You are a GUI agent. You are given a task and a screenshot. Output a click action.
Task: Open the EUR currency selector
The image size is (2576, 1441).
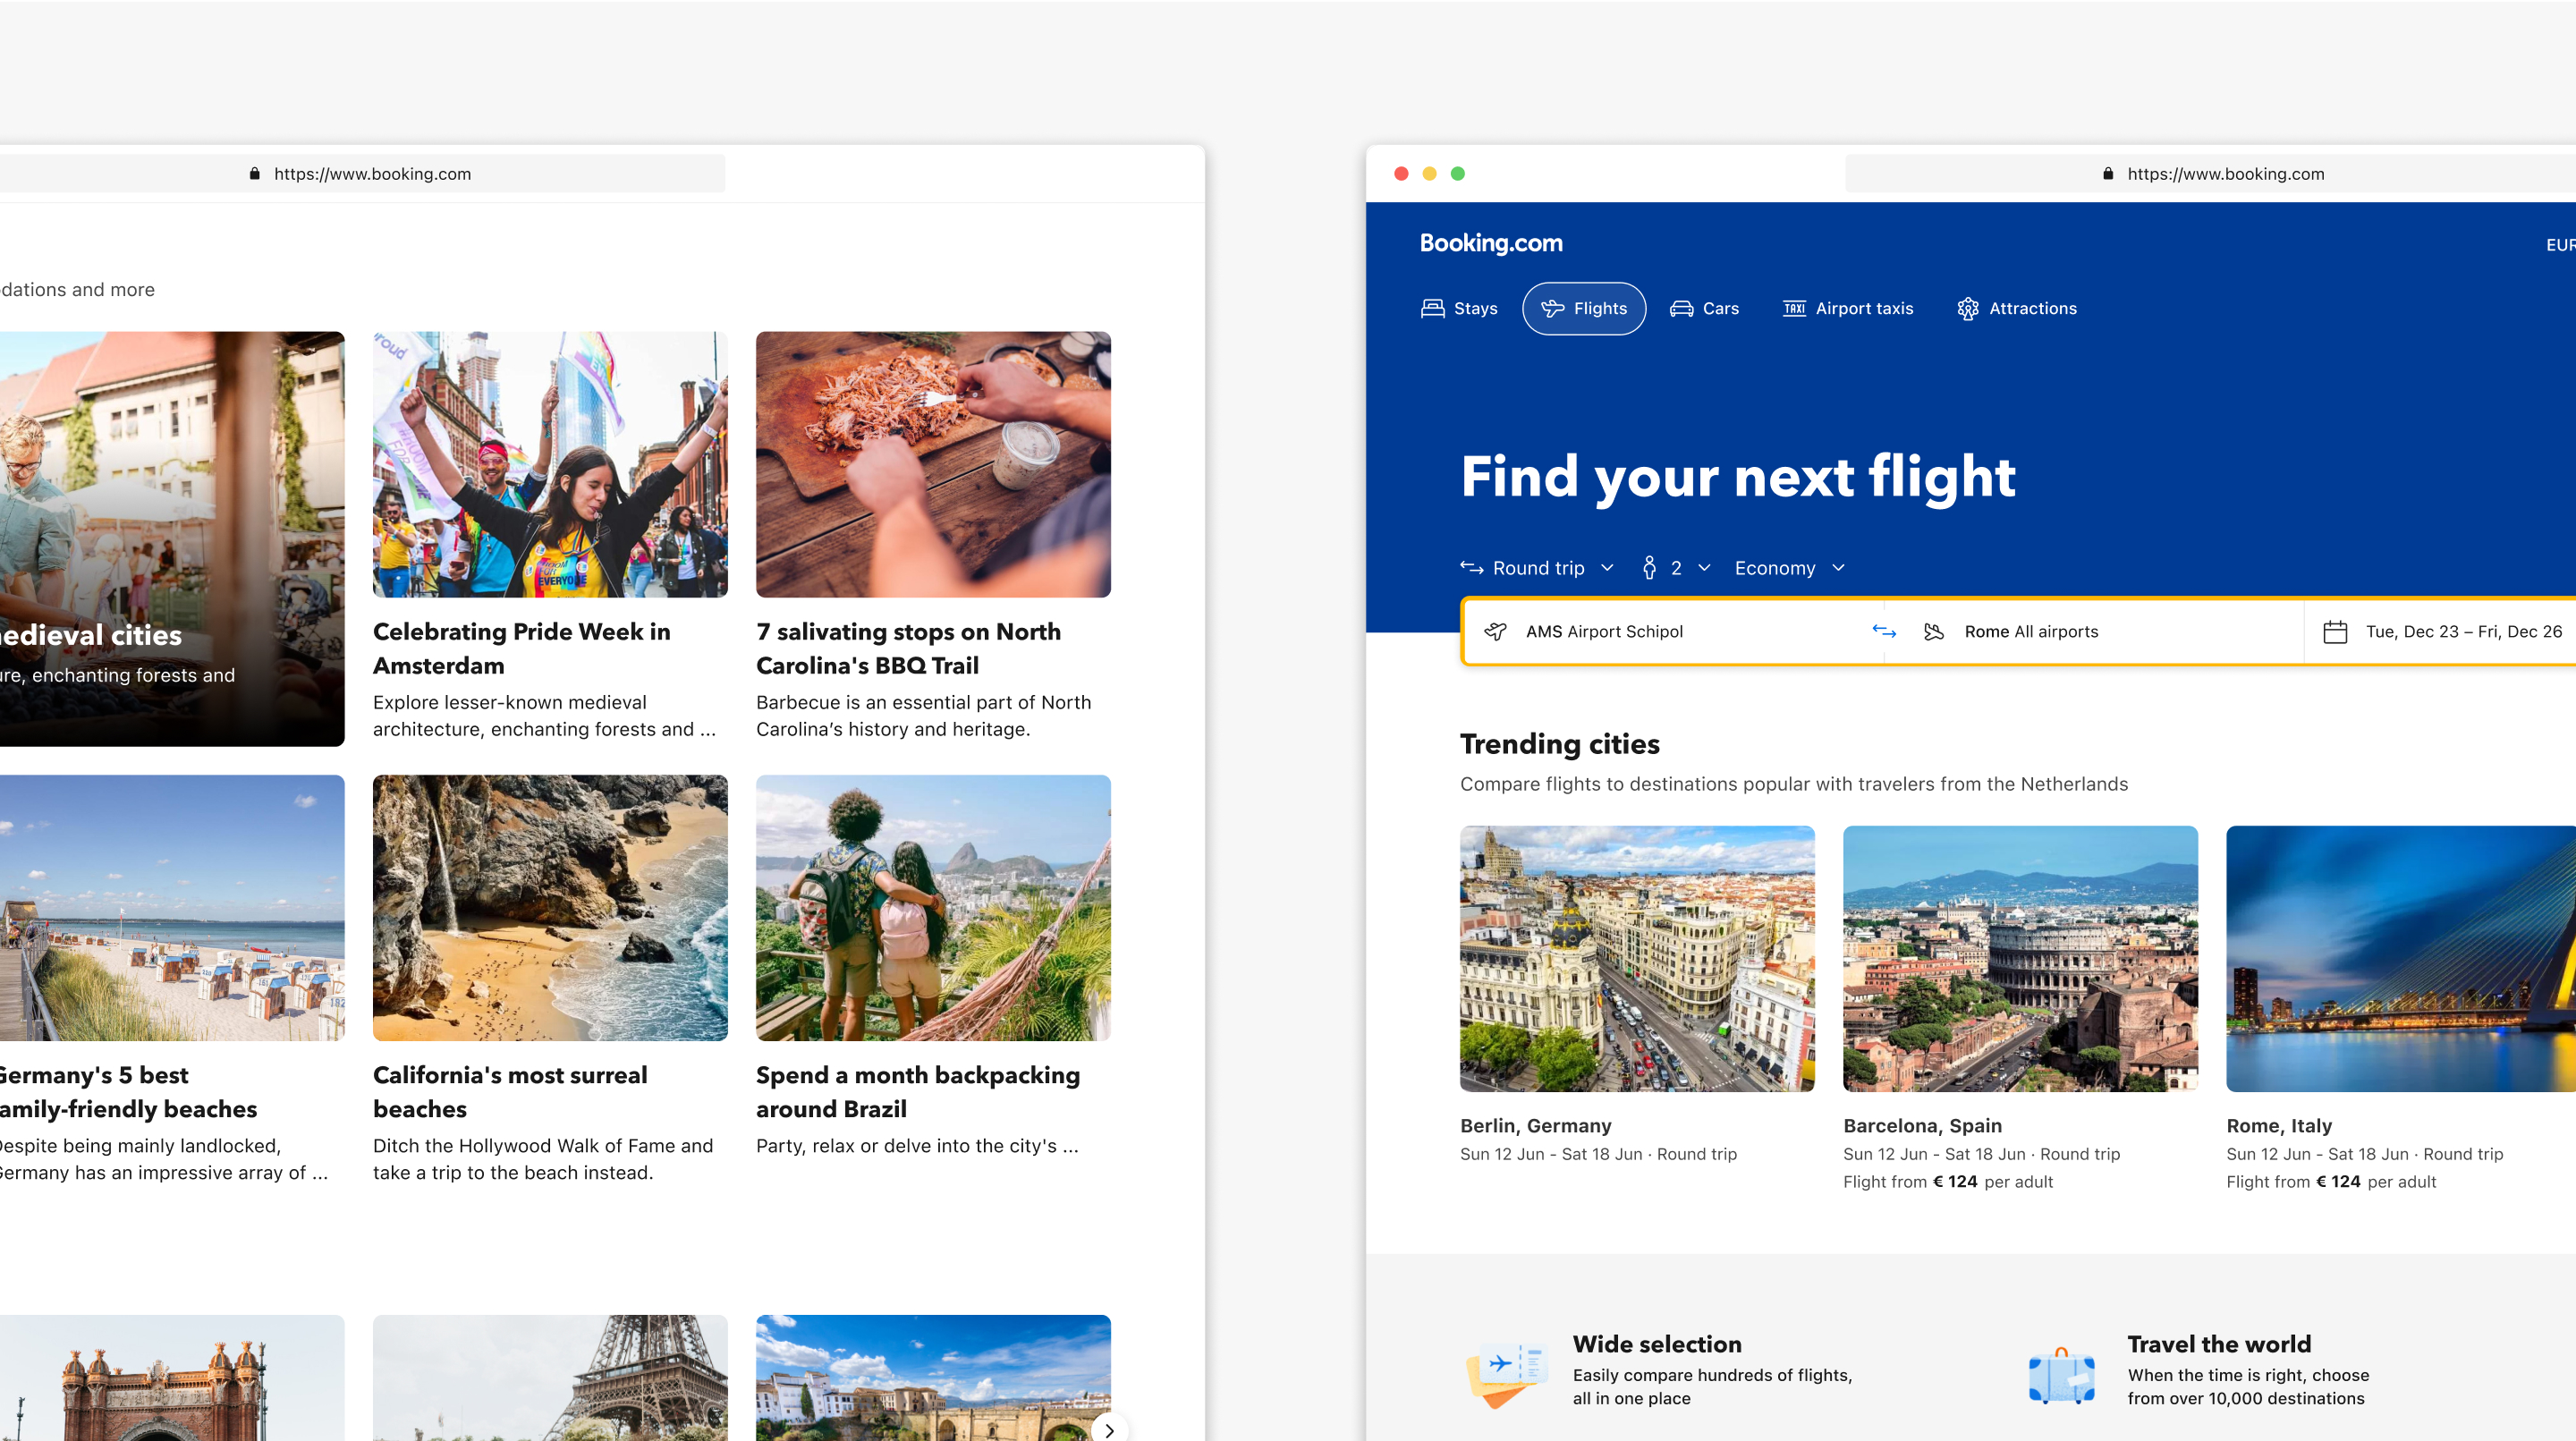(x=2560, y=245)
